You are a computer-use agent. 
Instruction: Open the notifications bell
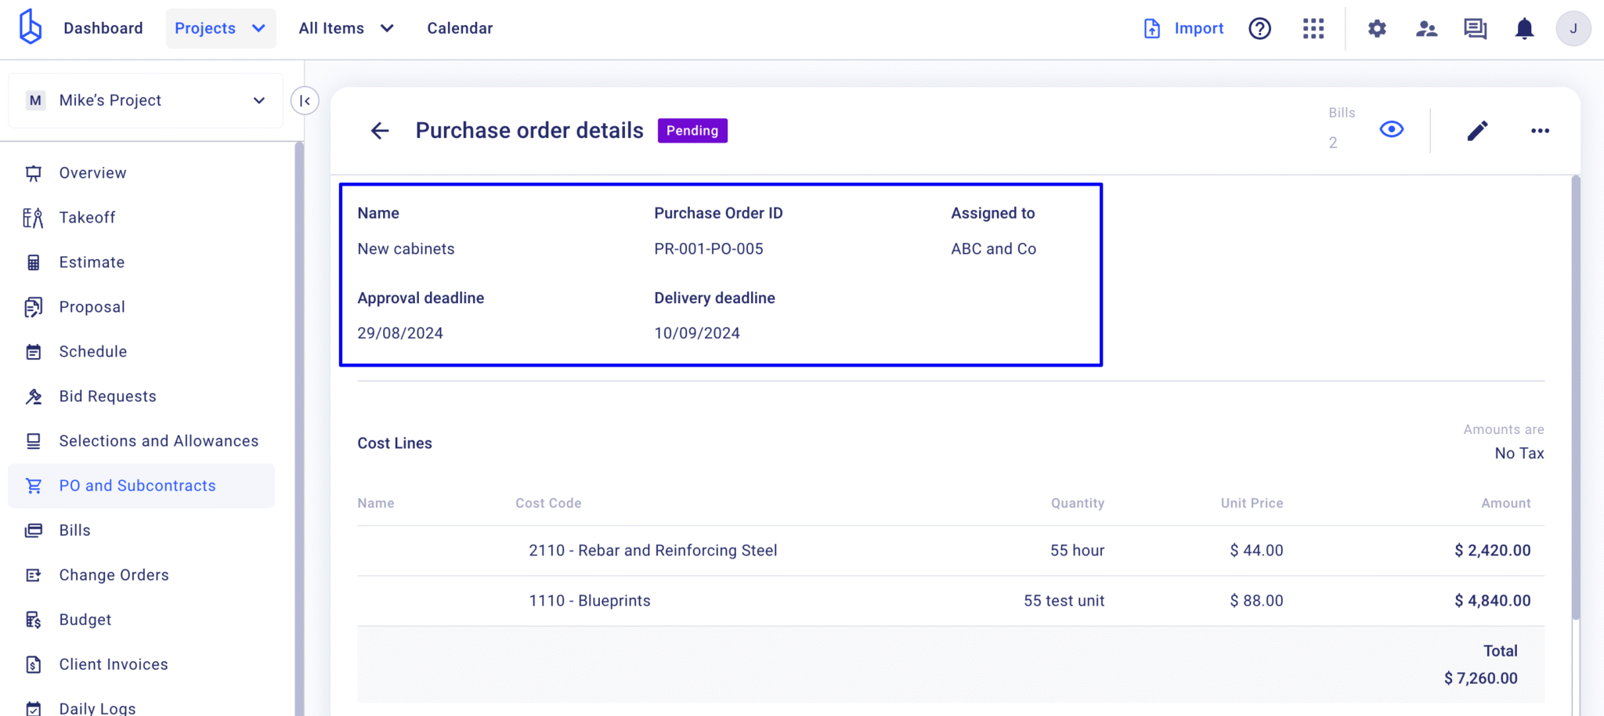click(1523, 28)
